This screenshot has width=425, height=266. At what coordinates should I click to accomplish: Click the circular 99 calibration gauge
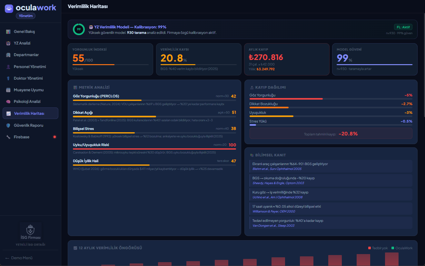click(x=79, y=29)
